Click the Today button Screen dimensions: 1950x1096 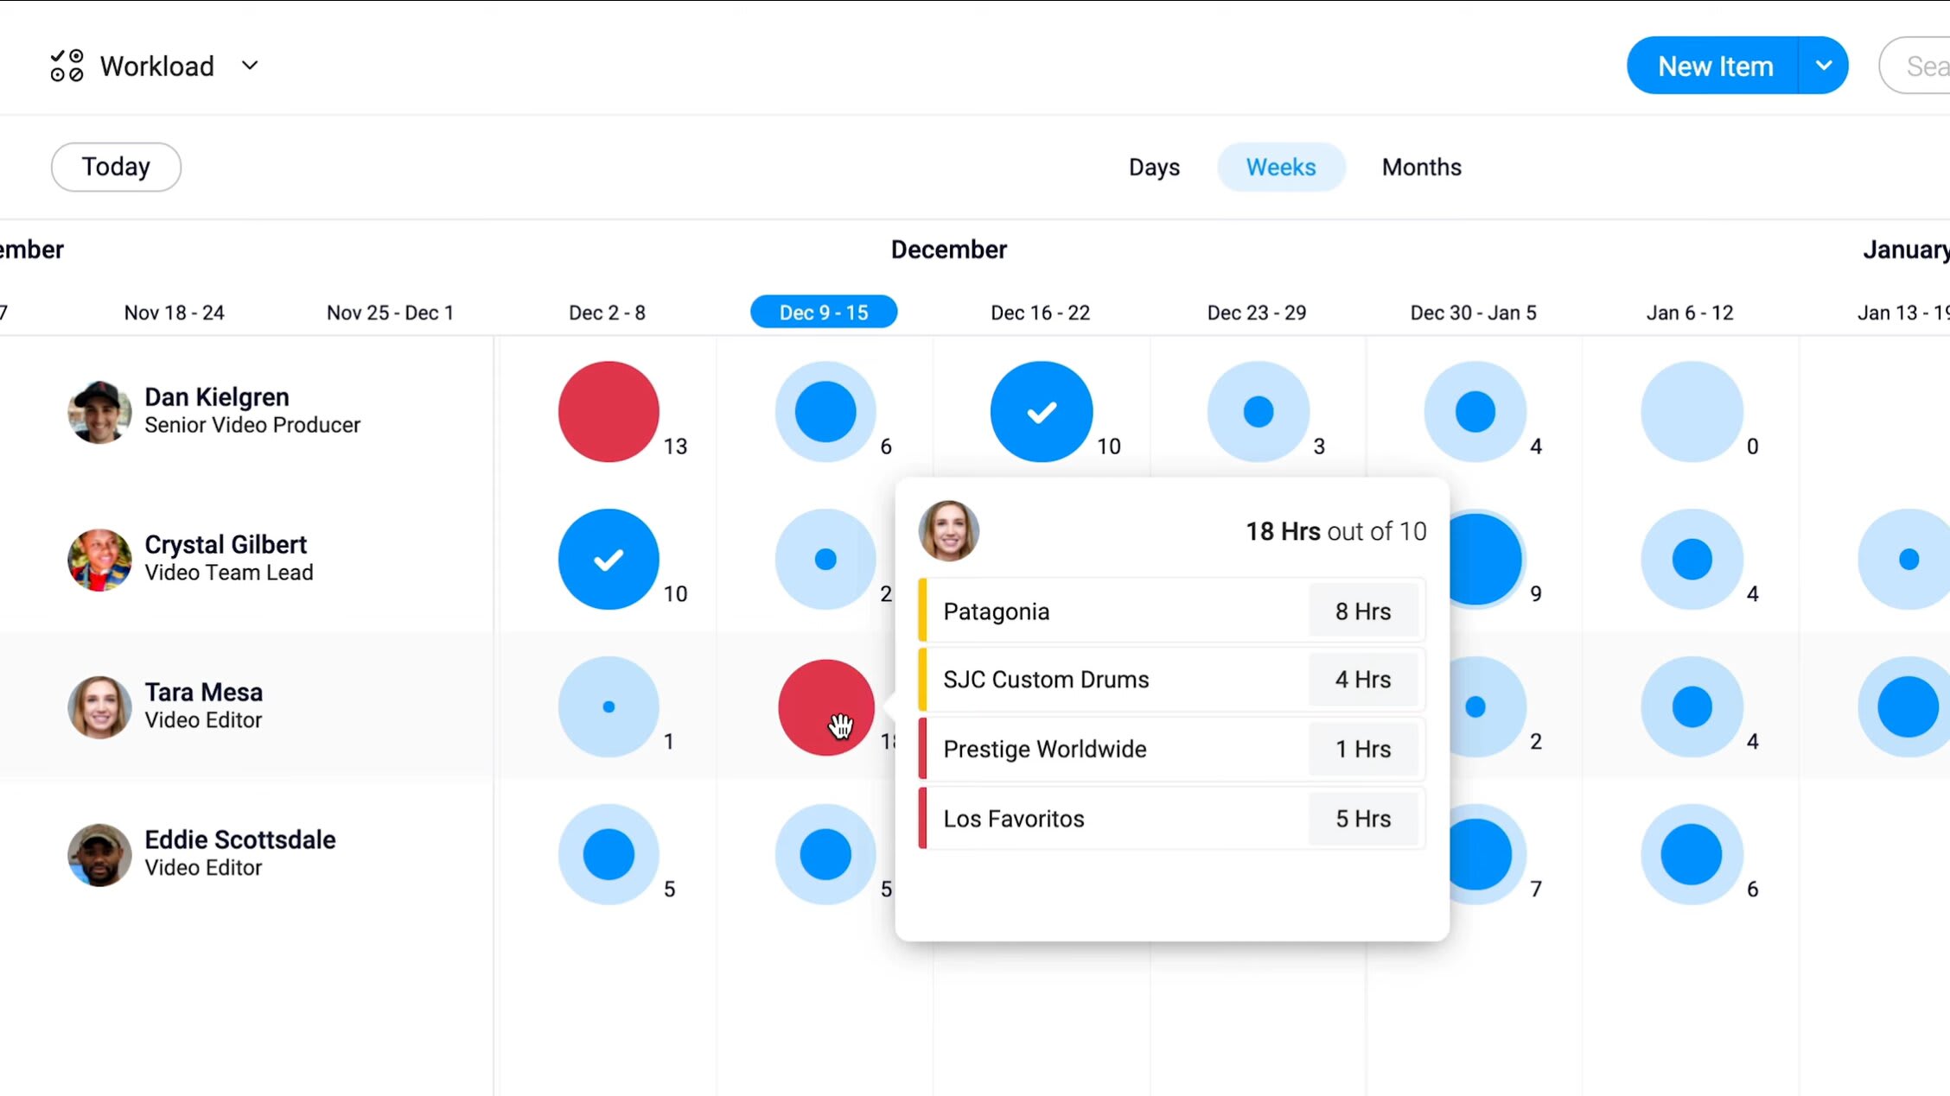coord(116,167)
